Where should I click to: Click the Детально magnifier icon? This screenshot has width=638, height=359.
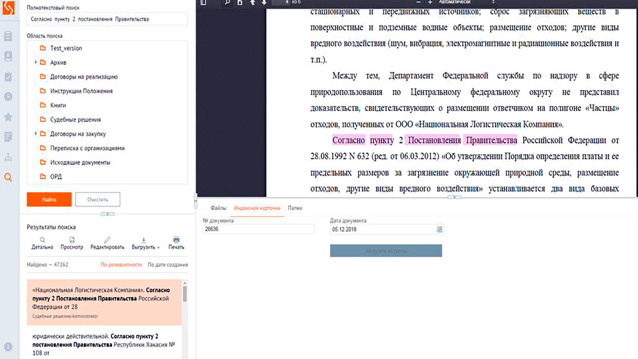pyautogui.click(x=42, y=240)
